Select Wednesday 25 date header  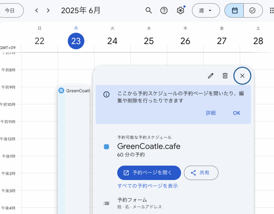149,41
